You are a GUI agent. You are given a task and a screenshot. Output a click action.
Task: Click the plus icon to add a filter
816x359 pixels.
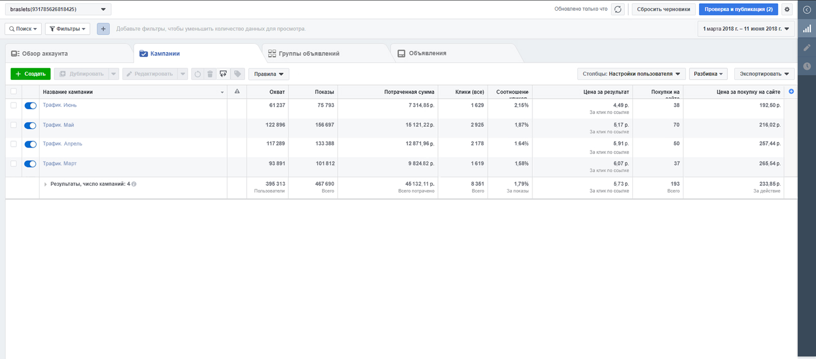pyautogui.click(x=103, y=29)
